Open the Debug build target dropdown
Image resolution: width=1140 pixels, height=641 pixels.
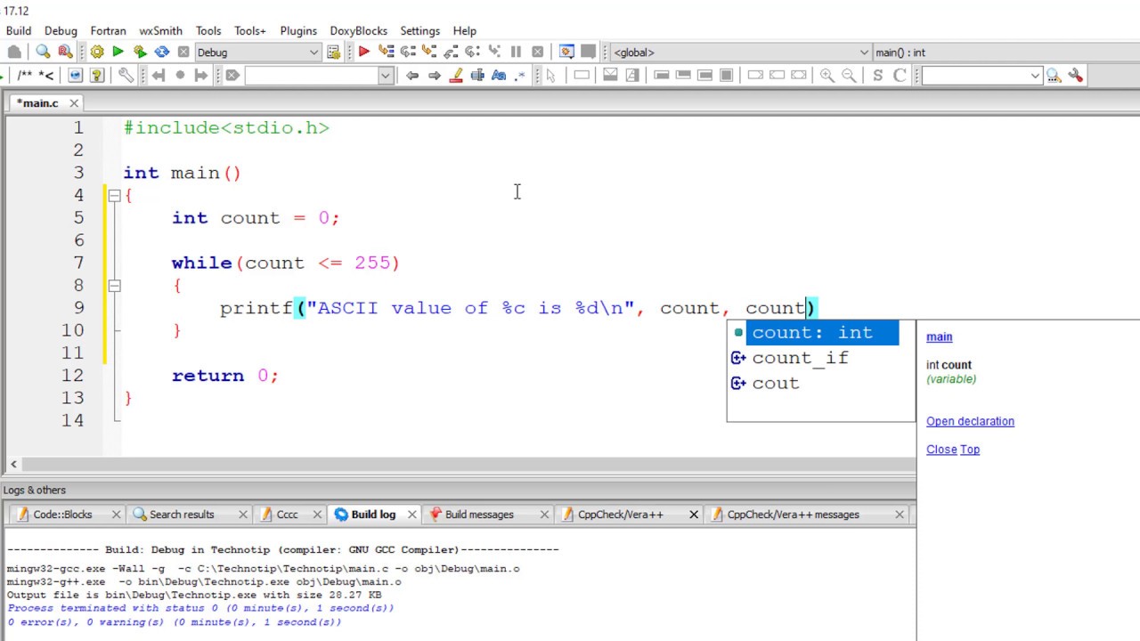click(257, 53)
